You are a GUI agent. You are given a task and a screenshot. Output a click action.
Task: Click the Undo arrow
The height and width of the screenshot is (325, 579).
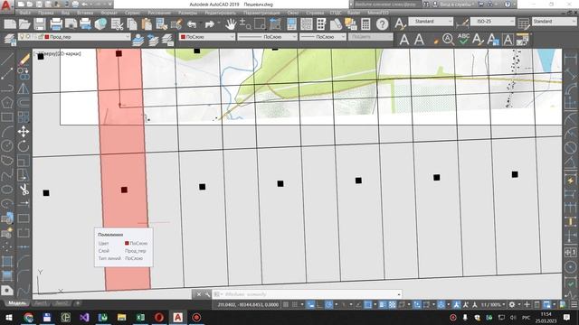click(x=192, y=24)
